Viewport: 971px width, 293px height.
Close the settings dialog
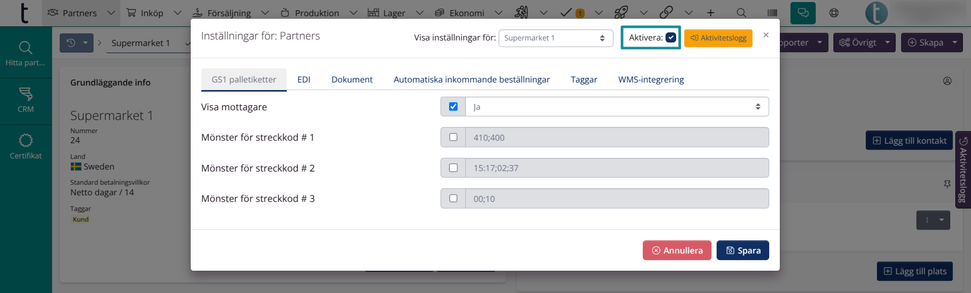(766, 35)
